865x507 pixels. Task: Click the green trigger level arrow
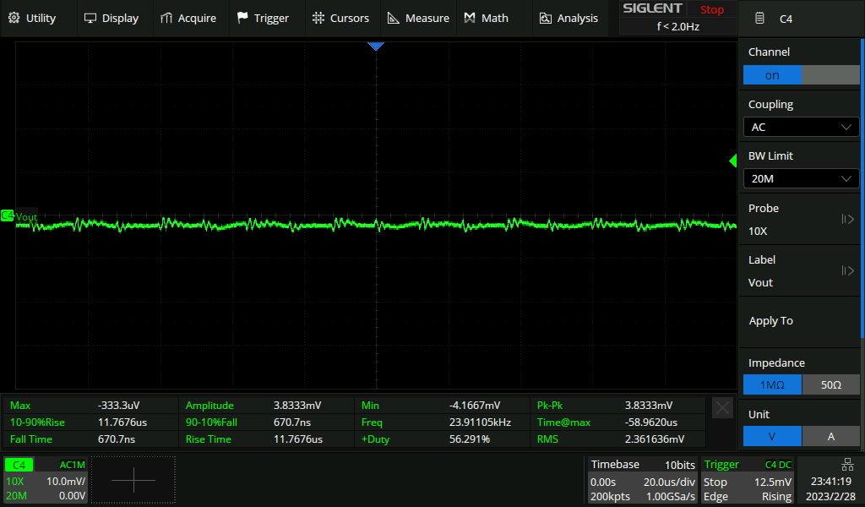pos(733,161)
